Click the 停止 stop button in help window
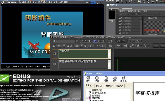This screenshot has width=165, height=101. (97, 79)
